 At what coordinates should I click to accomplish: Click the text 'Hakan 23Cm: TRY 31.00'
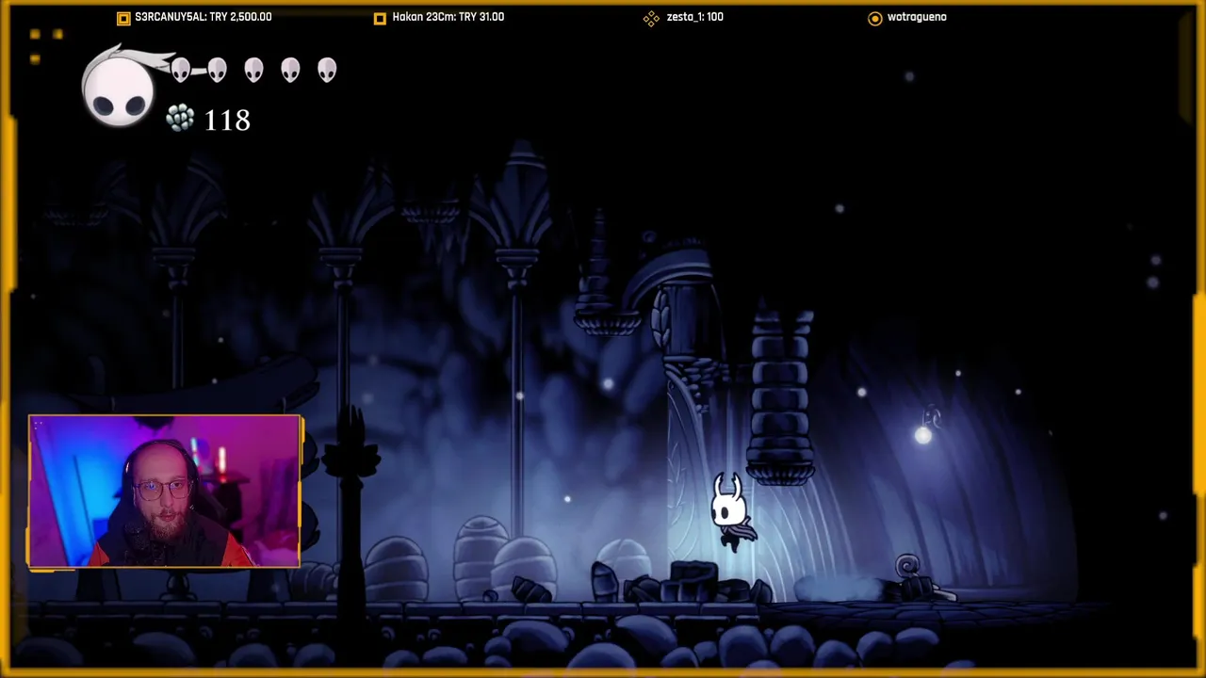(x=448, y=17)
